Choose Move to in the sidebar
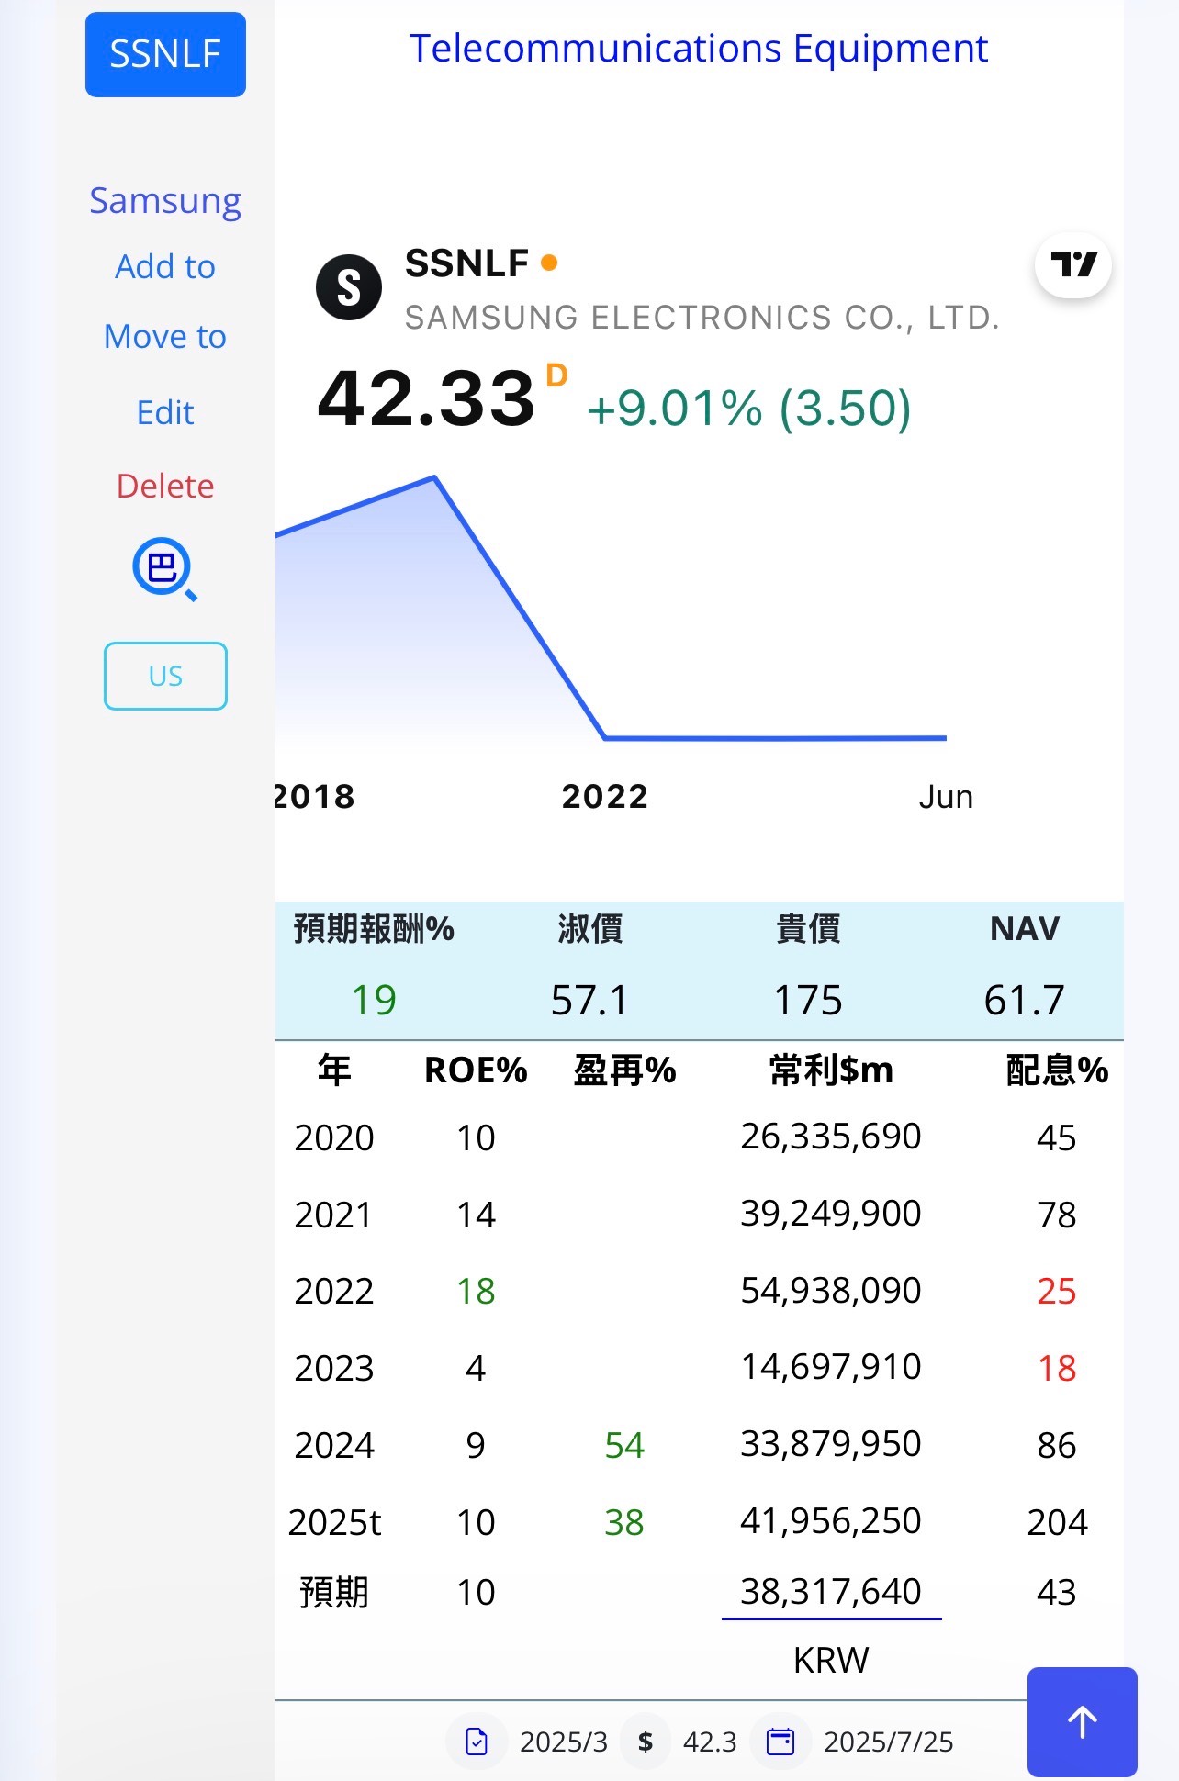Image resolution: width=1179 pixels, height=1781 pixels. pyautogui.click(x=165, y=336)
